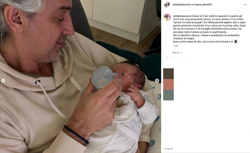Open the stacked profile avatars in the post header
The height and width of the screenshot is (153, 250).
point(167,5)
